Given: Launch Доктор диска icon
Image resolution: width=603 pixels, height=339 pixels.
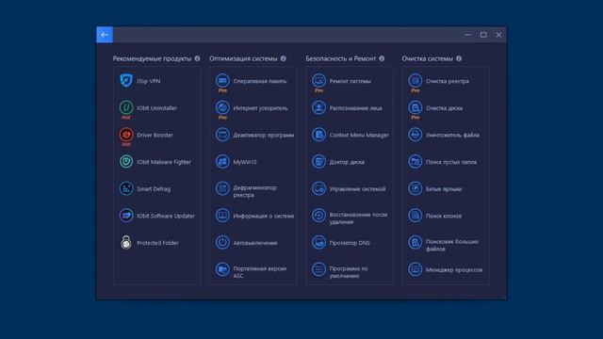Looking at the screenshot, I should pyautogui.click(x=318, y=161).
